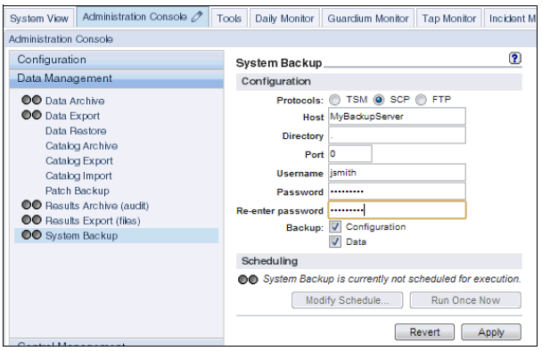Click the Revert button
The width and height of the screenshot is (542, 351).
424,332
